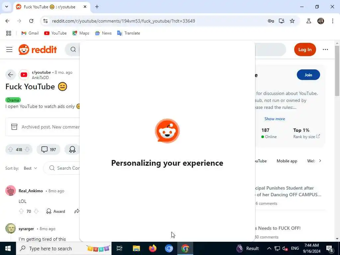Downvote the Fuck YouTube post
Image resolution: width=340 pixels, height=255 pixels.
(x=27, y=149)
